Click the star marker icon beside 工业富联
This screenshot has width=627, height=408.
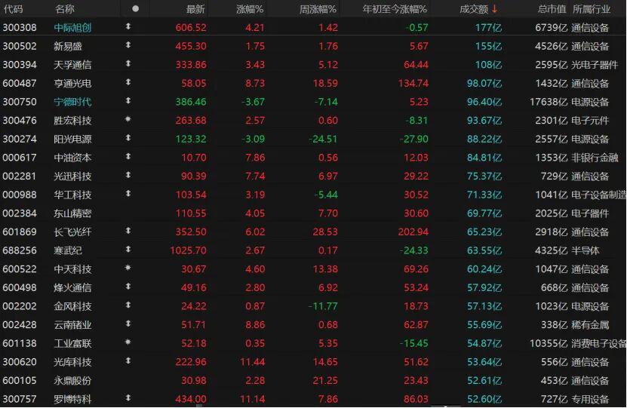coord(128,343)
